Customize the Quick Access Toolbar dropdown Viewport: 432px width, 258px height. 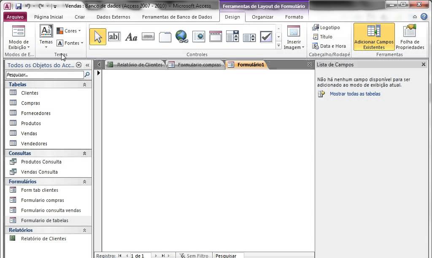(x=55, y=6)
